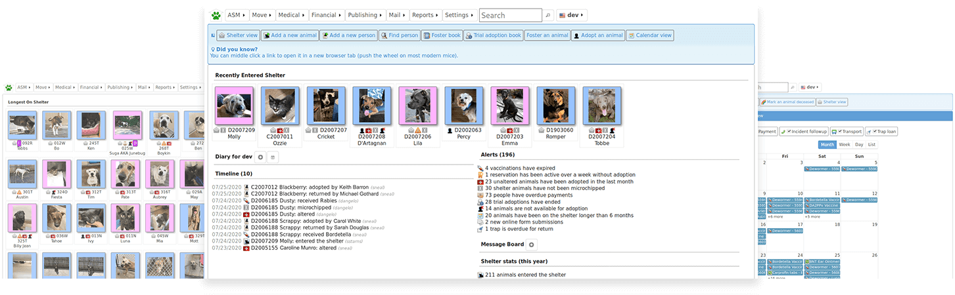Click the add button next to Diary for dev
Viewport: 955px width, 295px height.
click(x=260, y=157)
